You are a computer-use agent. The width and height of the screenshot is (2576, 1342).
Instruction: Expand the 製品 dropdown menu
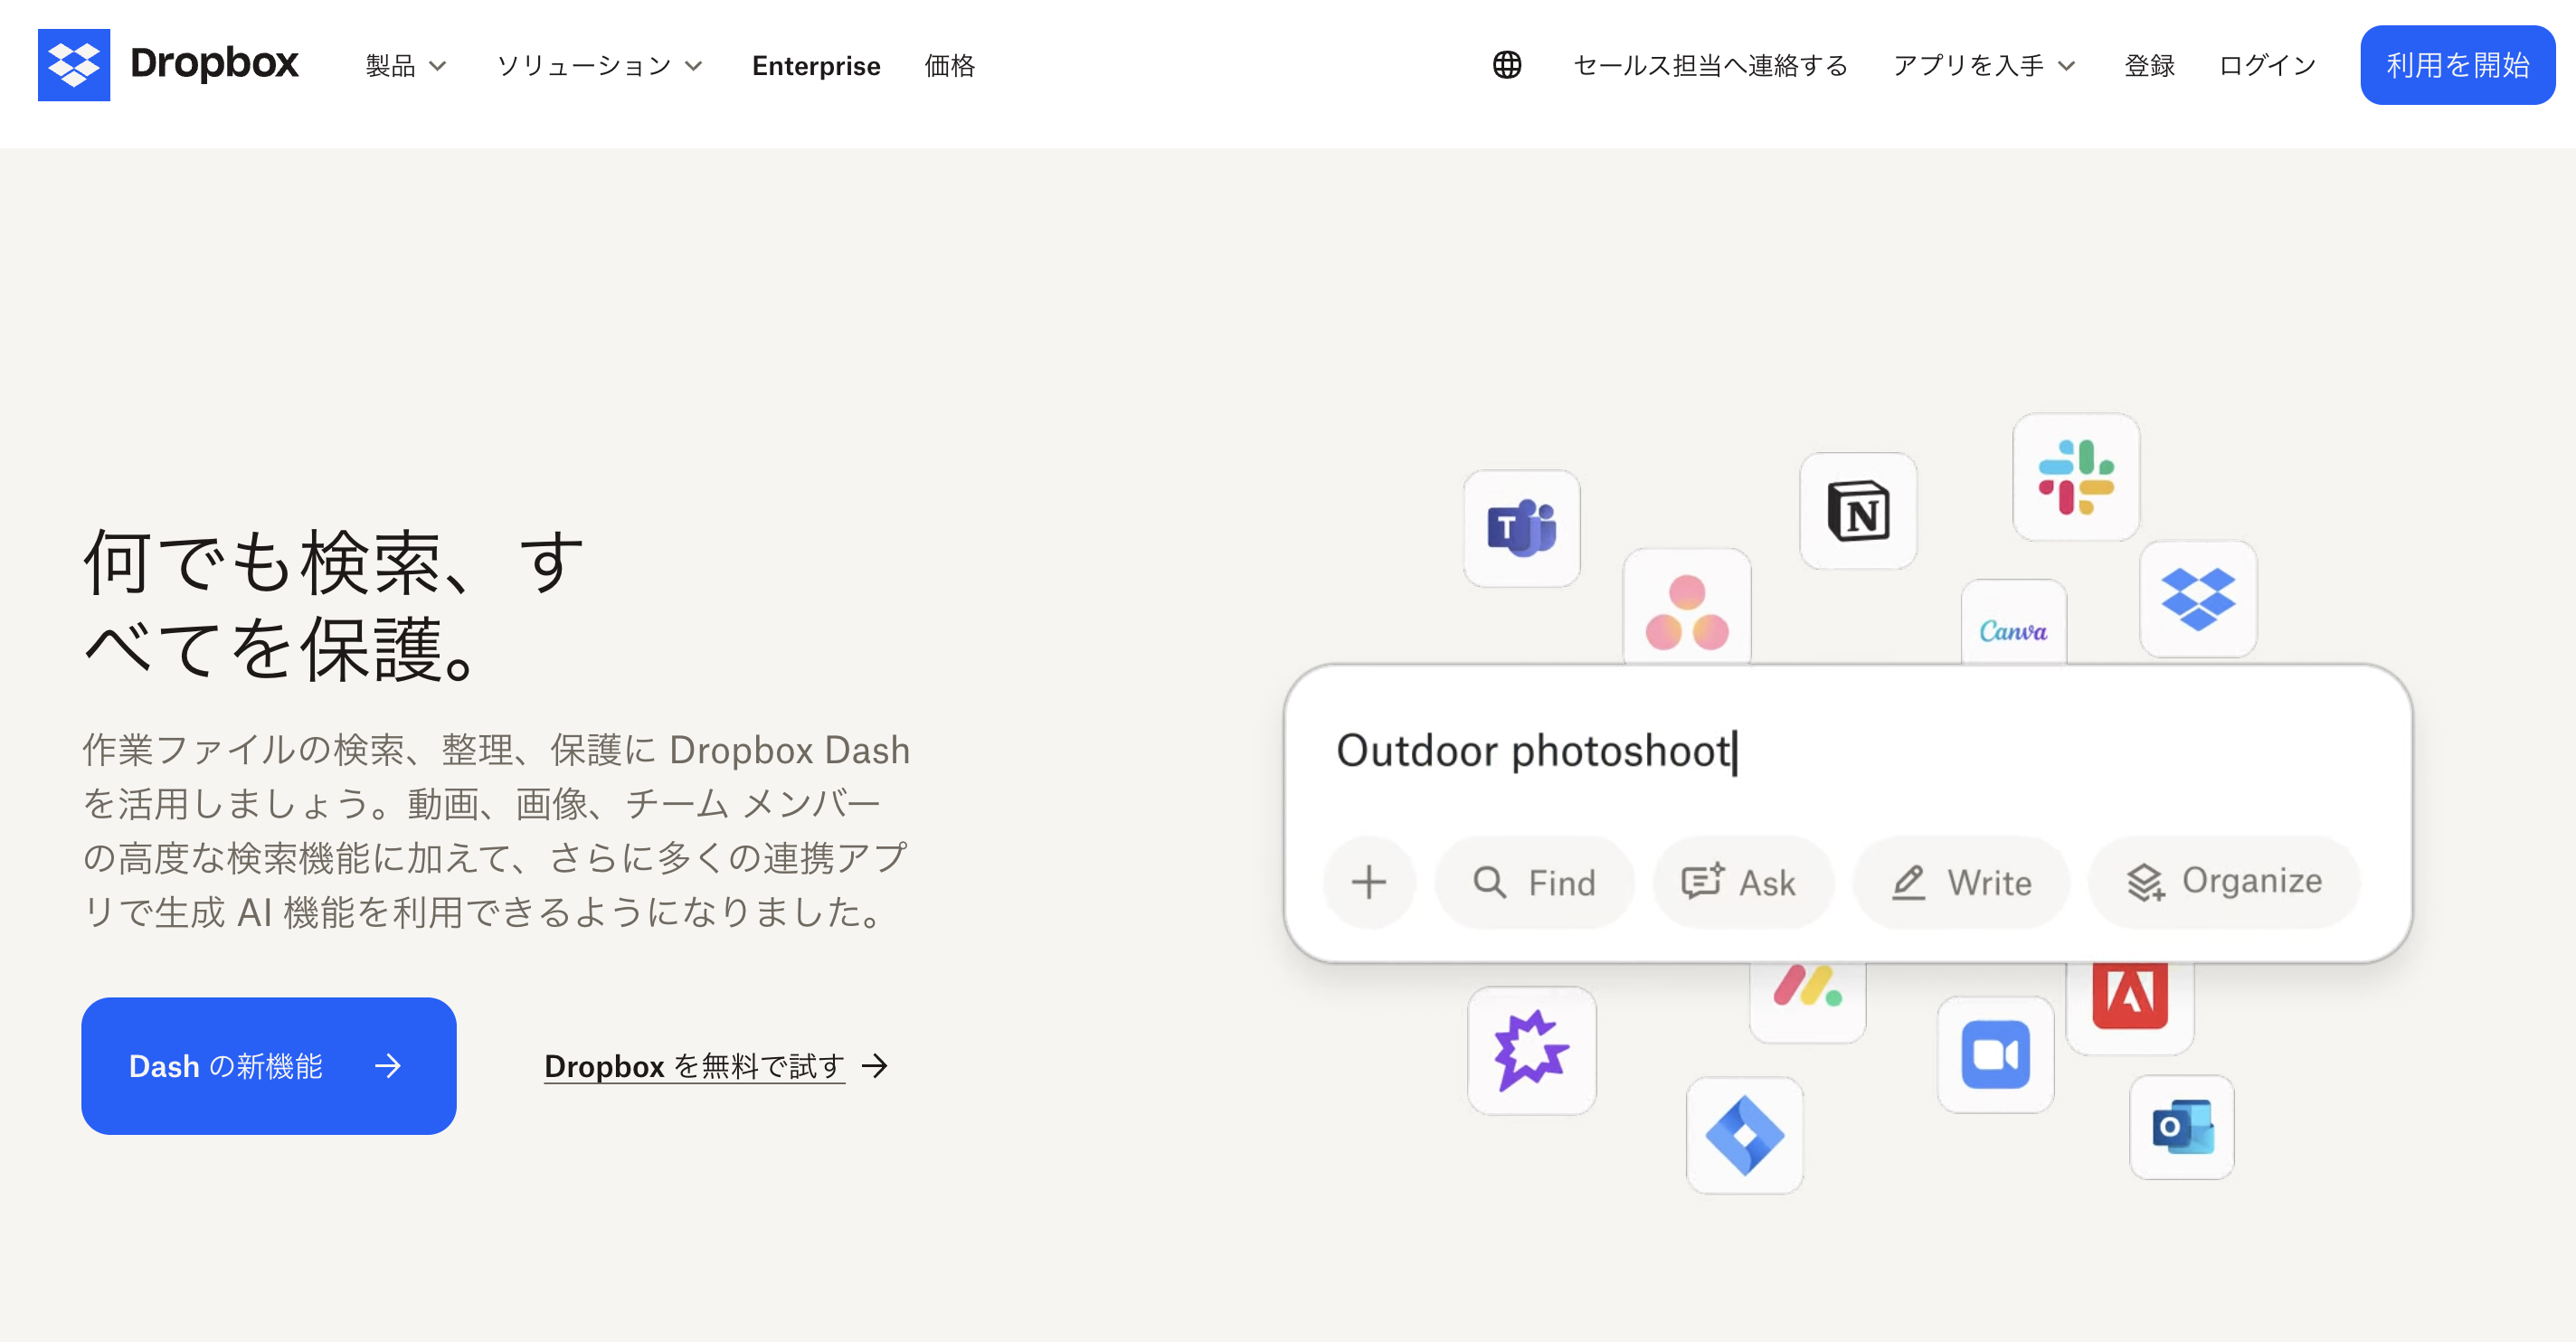coord(405,66)
